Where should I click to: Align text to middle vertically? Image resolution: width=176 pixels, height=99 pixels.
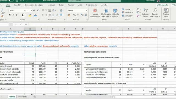(46, 10)
